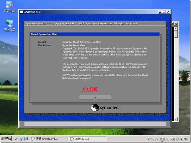
Task: Open Network Neighborhood desktop icon
Action: coord(9,24)
